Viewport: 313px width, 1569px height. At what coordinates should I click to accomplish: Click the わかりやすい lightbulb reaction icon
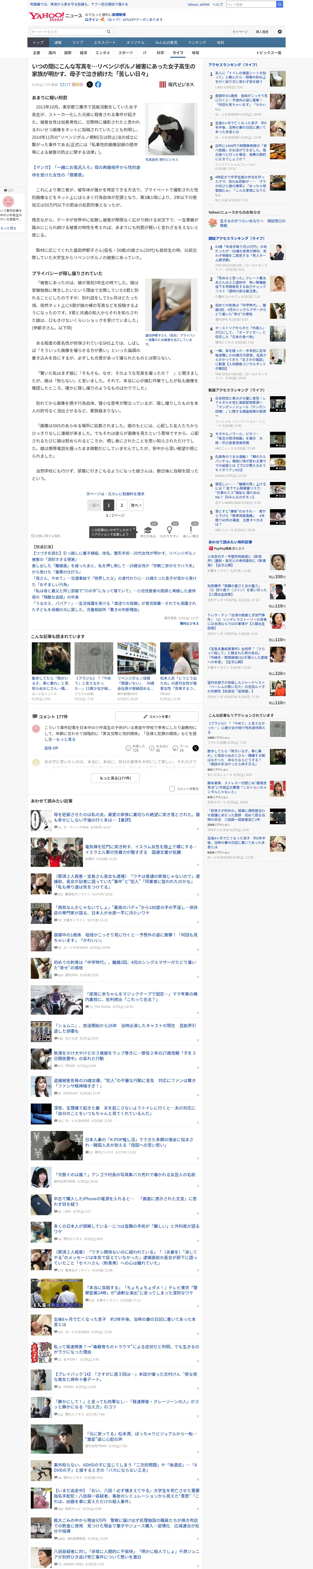(169, 530)
